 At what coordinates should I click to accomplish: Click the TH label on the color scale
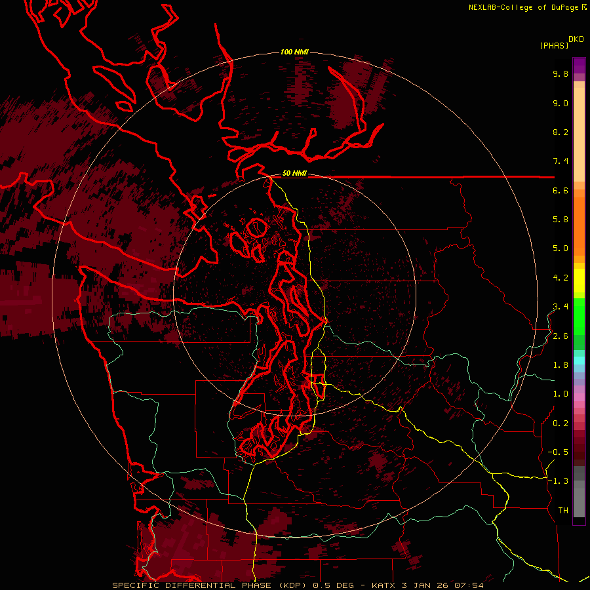[x=563, y=510]
